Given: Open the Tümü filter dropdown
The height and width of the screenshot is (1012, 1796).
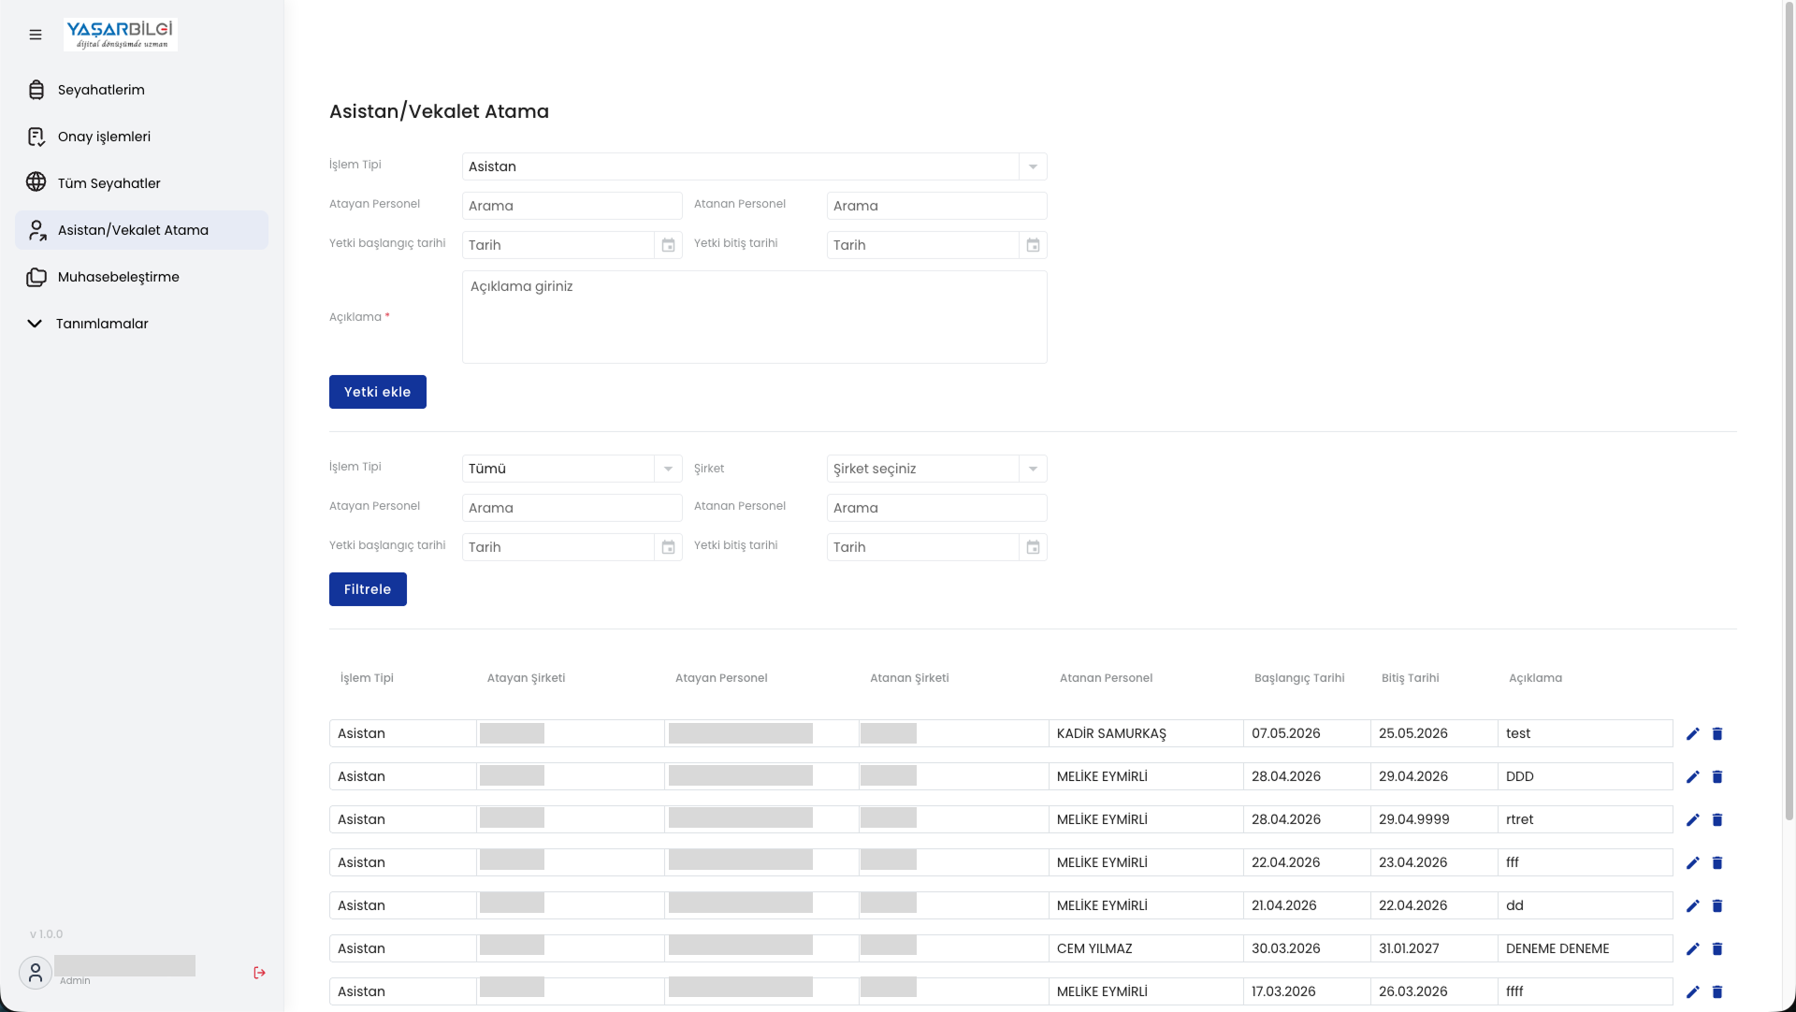Looking at the screenshot, I should (x=572, y=469).
